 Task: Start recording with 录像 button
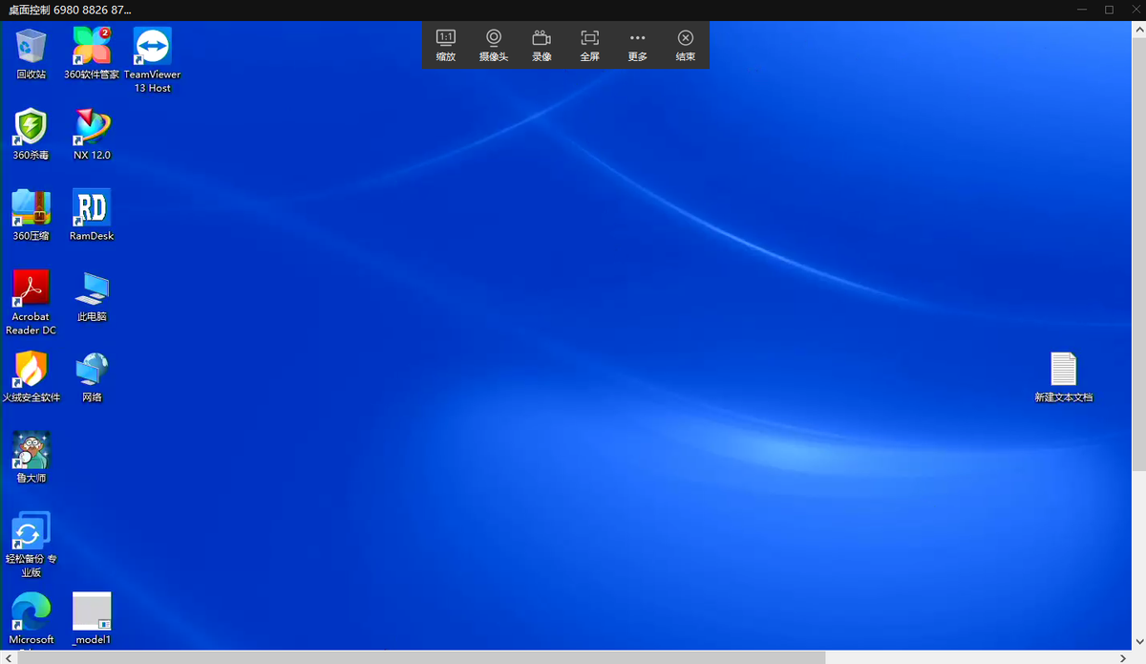point(541,45)
